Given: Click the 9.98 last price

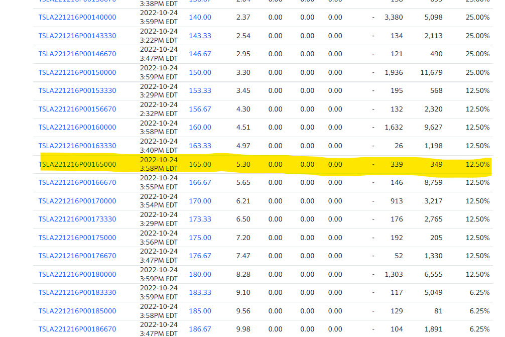Looking at the screenshot, I should click(243, 329).
